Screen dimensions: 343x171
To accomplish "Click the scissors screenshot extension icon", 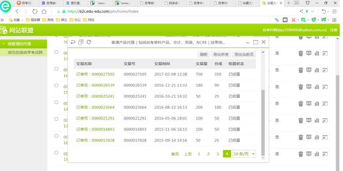I will click(293, 20).
